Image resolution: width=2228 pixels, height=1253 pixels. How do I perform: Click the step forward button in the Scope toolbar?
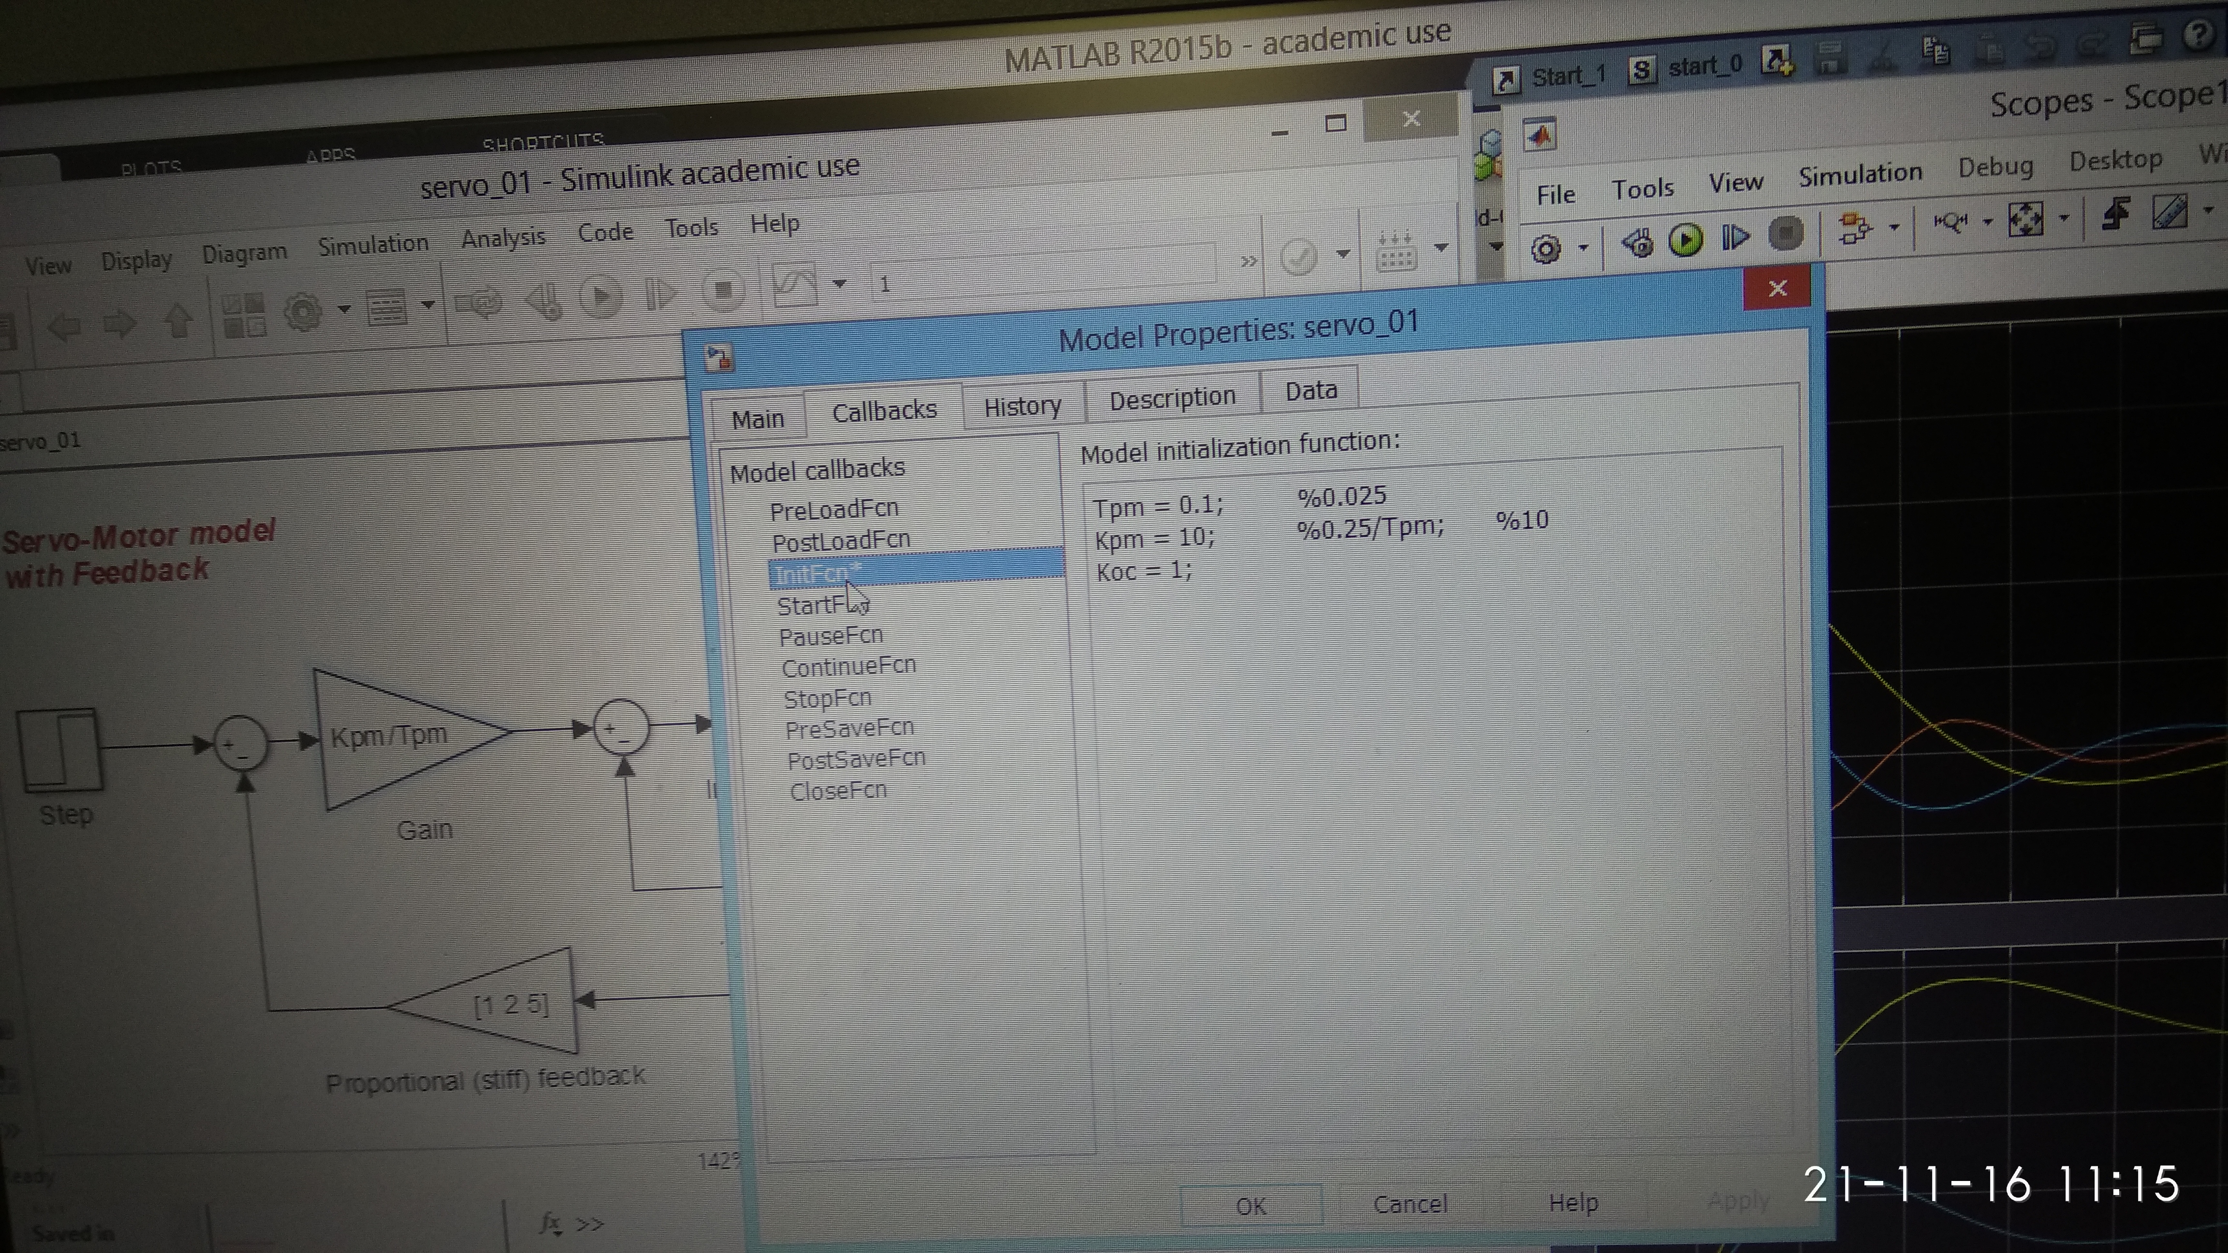click(x=1735, y=237)
